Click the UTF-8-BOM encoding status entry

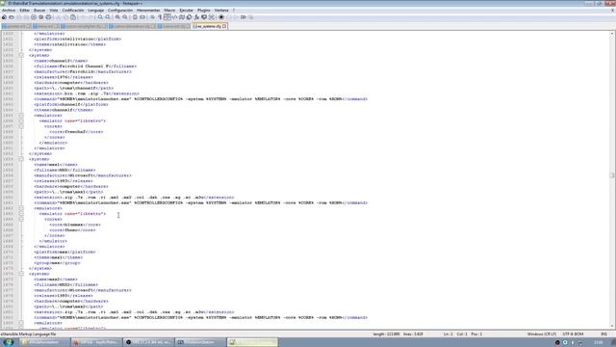tap(574, 334)
